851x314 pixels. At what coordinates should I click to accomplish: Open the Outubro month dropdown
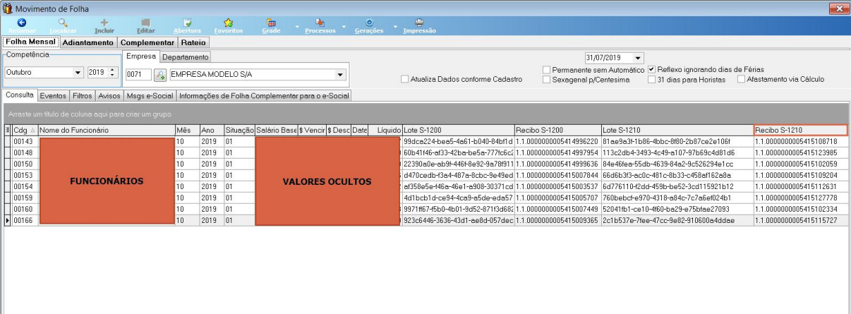pyautogui.click(x=78, y=72)
